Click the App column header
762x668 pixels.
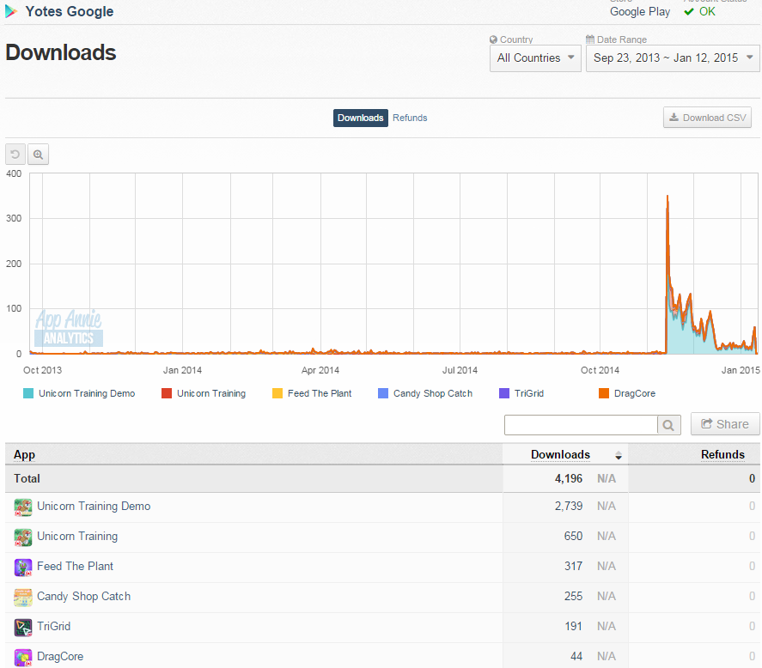point(24,455)
